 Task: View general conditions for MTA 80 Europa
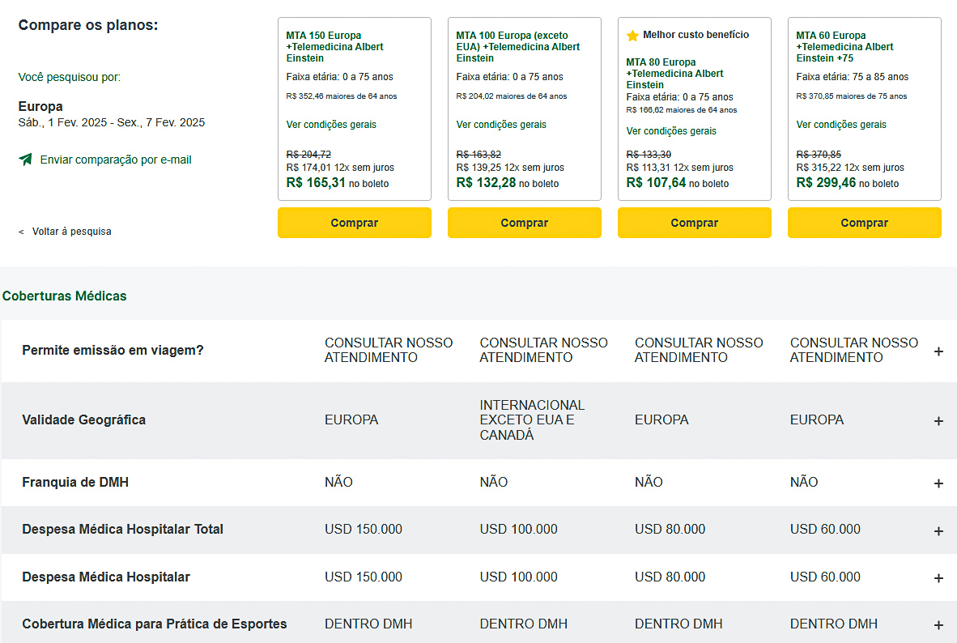point(670,131)
